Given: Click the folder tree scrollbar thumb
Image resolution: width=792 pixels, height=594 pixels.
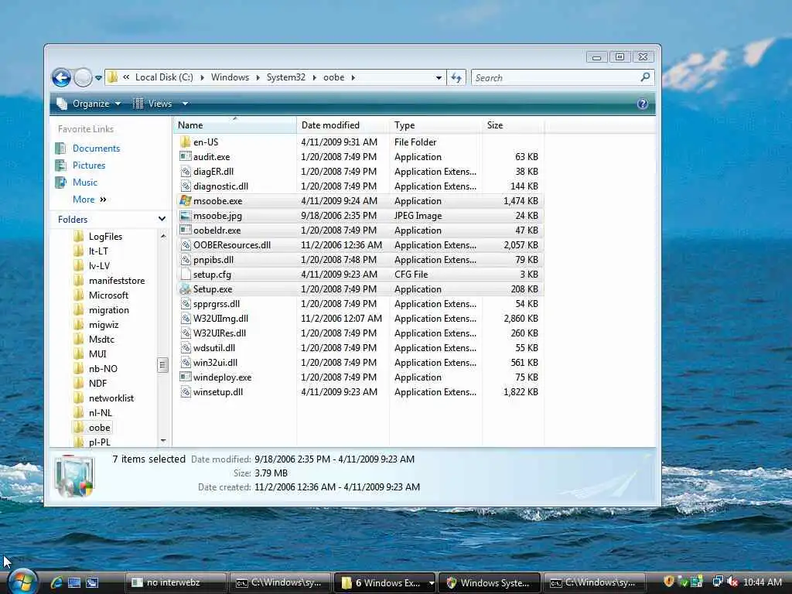Looking at the screenshot, I should (x=162, y=365).
